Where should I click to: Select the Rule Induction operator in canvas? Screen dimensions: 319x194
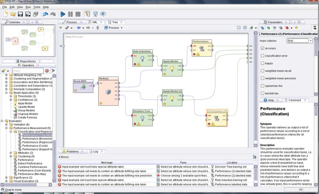click(143, 58)
